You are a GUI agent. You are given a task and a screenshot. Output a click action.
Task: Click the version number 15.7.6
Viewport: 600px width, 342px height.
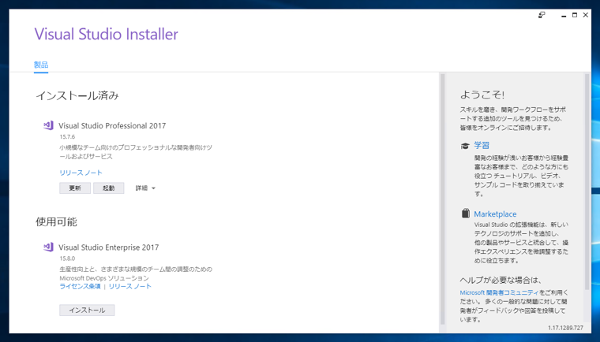(67, 137)
